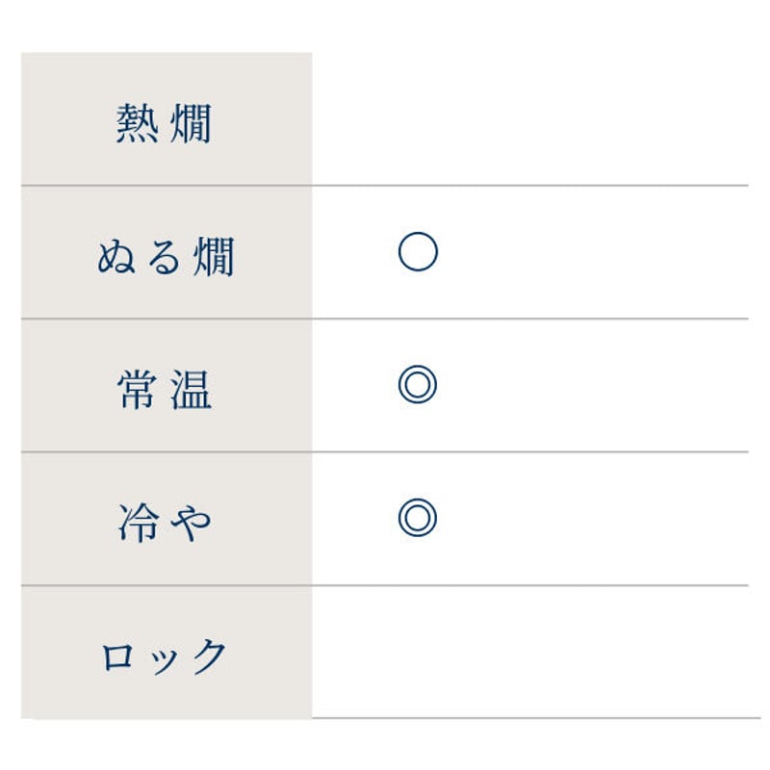The height and width of the screenshot is (770, 770).
Task: Choose the 冷や label cell
Action: pyautogui.click(x=166, y=519)
